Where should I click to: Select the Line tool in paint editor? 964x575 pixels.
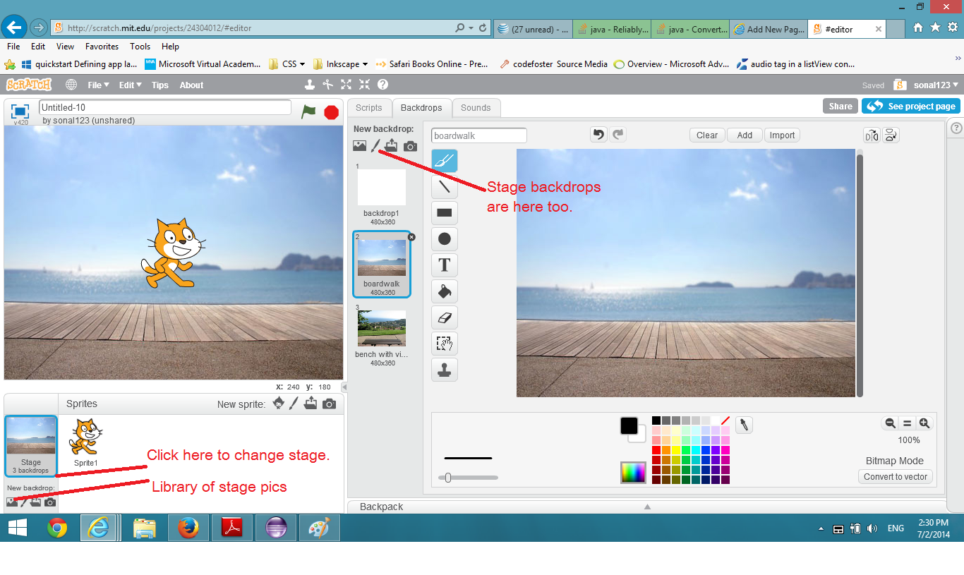[x=445, y=187]
